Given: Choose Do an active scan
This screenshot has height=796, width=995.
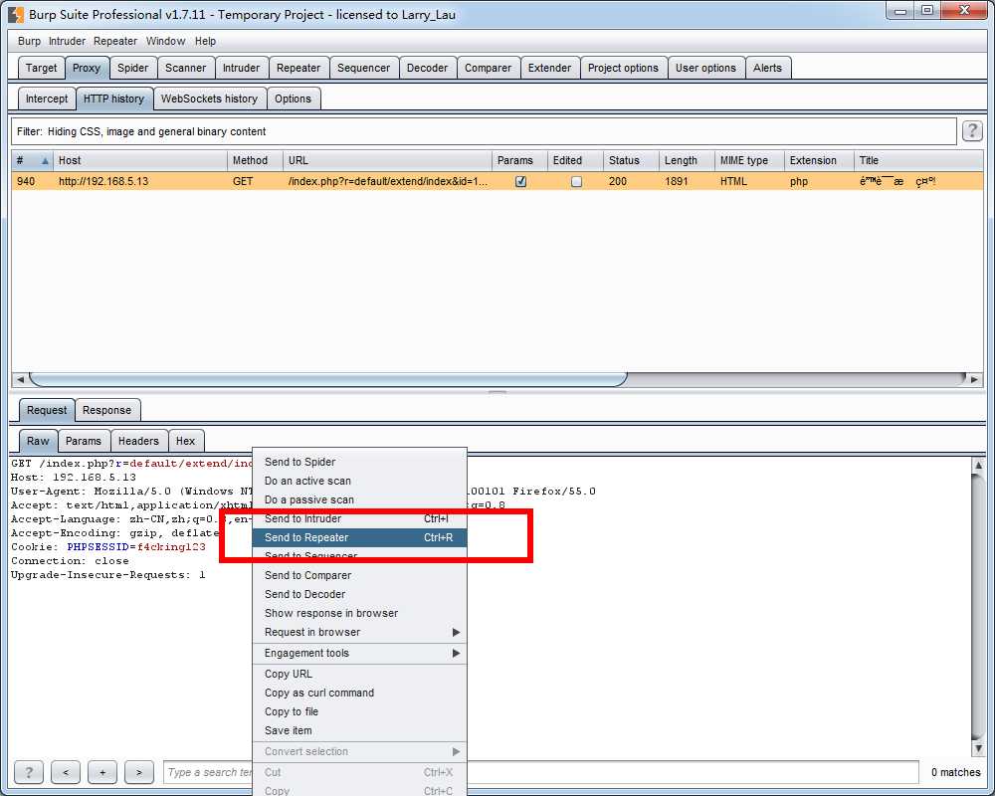Looking at the screenshot, I should tap(359, 481).
